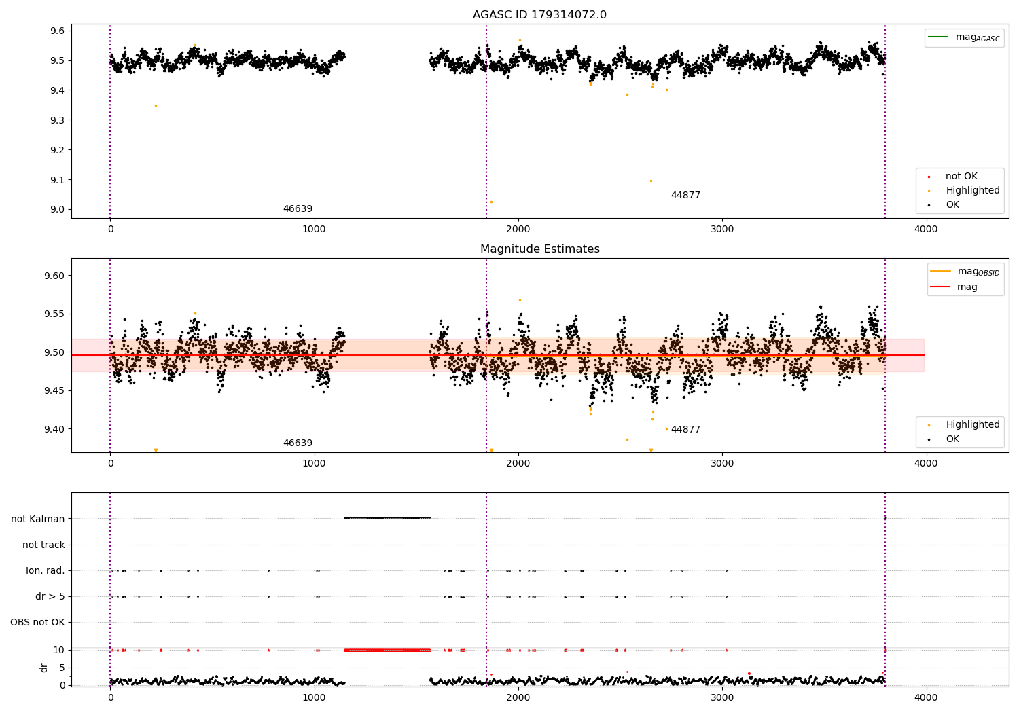Click the "9.1" y tick in the top plot
1019x713 pixels.
pos(57,180)
